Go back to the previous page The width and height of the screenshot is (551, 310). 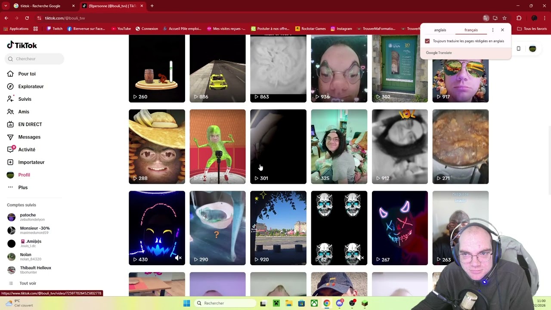coord(6,18)
